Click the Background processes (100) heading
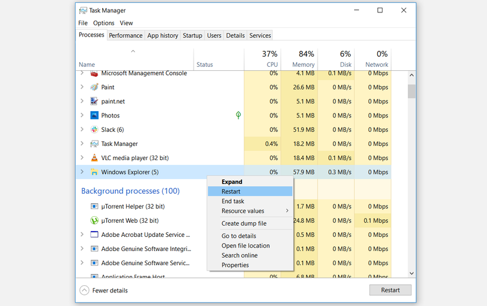 [130, 191]
